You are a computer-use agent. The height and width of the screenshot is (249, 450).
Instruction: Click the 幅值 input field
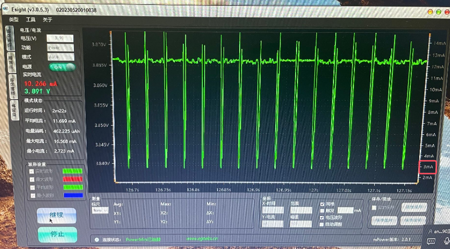301,224
